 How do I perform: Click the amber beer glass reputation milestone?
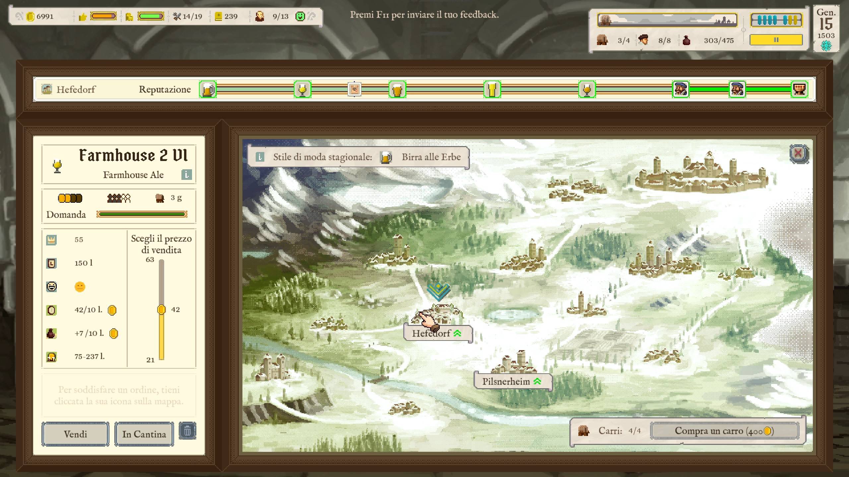point(397,89)
